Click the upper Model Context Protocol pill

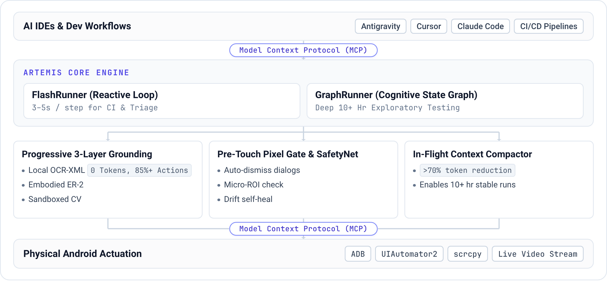(303, 50)
